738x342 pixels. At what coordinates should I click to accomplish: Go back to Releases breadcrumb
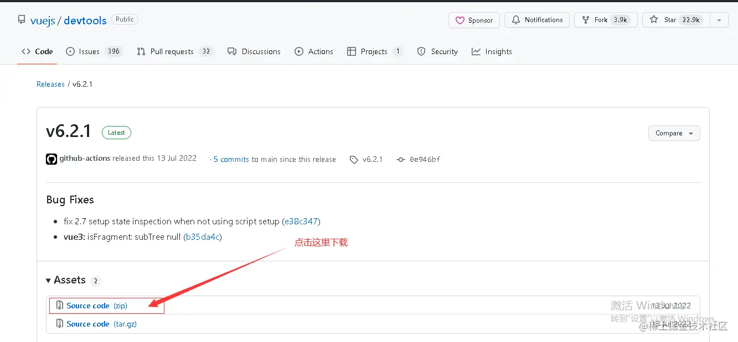click(50, 84)
